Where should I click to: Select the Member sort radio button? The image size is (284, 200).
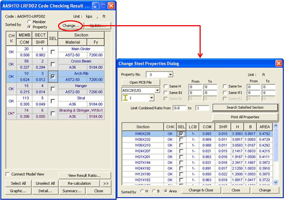[29, 22]
